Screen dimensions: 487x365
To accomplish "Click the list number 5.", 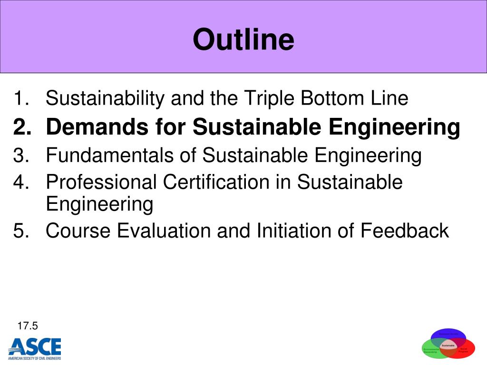I will click(21, 231).
